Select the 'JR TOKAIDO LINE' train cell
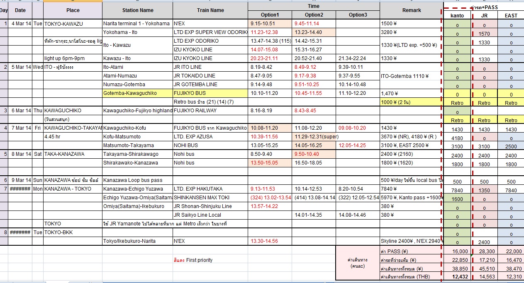 [x=210, y=76]
